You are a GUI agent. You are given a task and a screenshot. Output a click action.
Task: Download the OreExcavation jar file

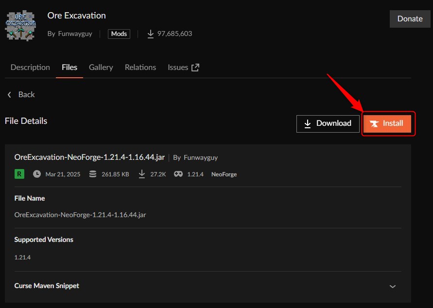328,123
